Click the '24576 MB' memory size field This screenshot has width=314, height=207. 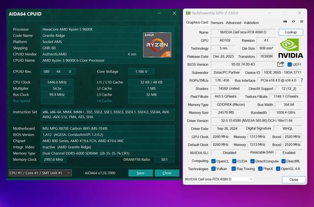(x=226, y=113)
